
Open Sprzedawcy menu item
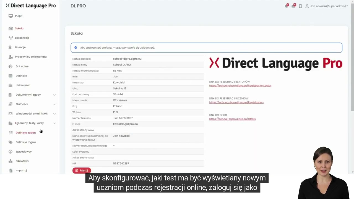point(24,152)
